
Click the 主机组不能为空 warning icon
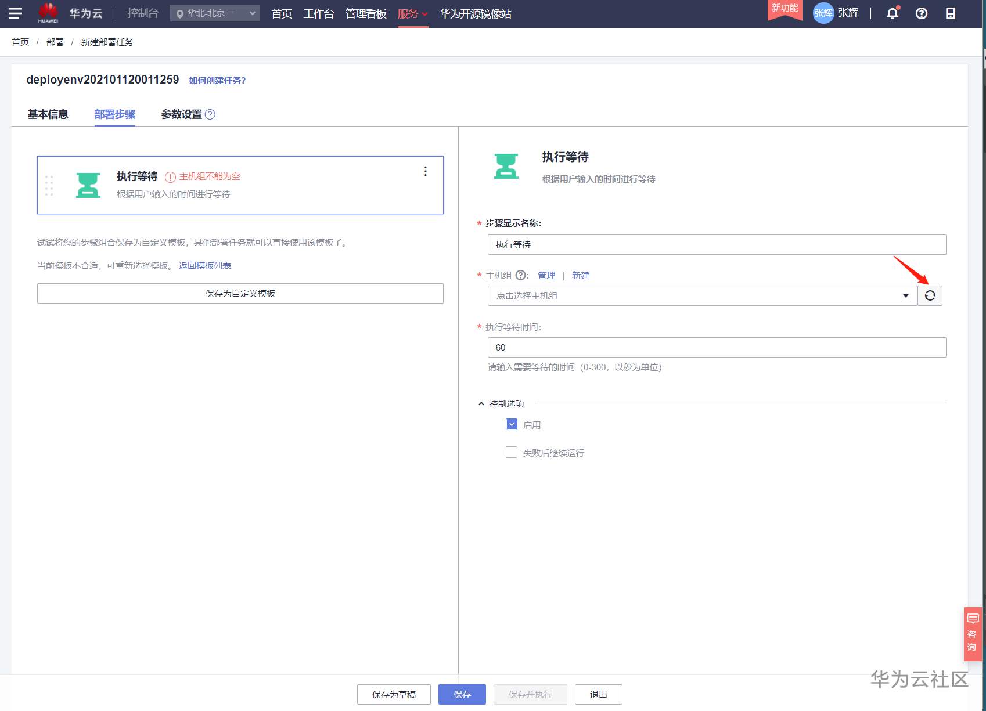[170, 177]
